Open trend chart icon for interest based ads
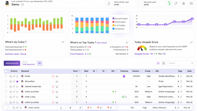This screenshot has height=111, width=197. click(14, 87)
